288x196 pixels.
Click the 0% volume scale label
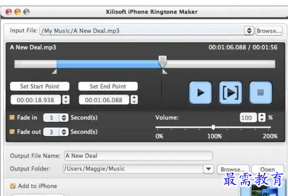[x=159, y=136]
